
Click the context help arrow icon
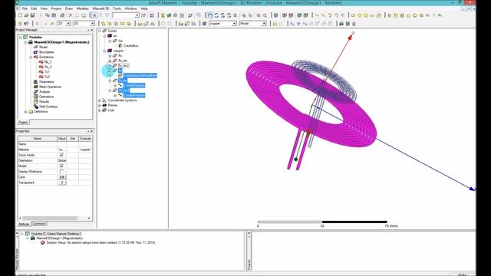click(26, 24)
